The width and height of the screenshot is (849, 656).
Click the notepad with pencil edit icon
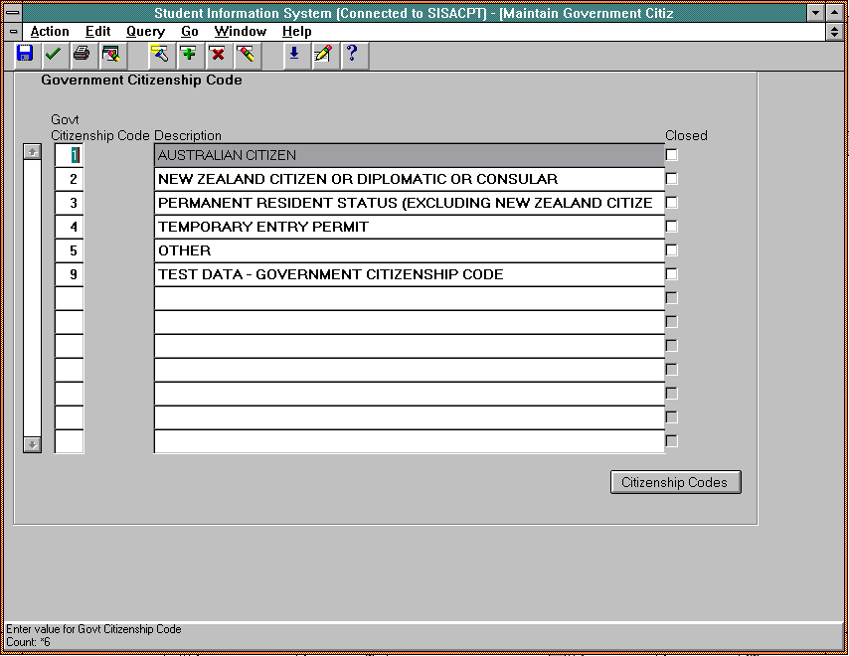(x=322, y=54)
